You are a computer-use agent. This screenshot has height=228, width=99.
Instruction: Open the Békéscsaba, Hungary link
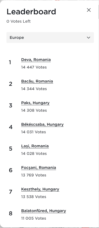pos(42,124)
